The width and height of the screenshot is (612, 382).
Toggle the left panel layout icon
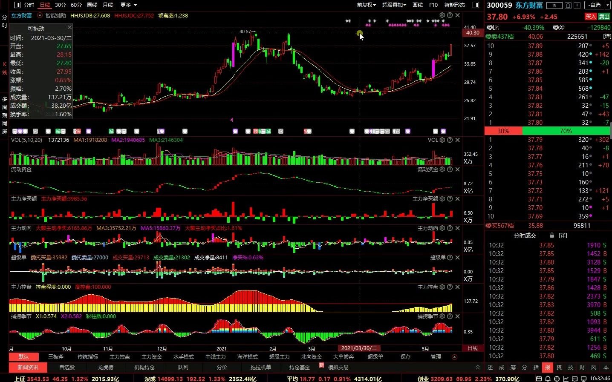pyautogui.click(x=17, y=5)
